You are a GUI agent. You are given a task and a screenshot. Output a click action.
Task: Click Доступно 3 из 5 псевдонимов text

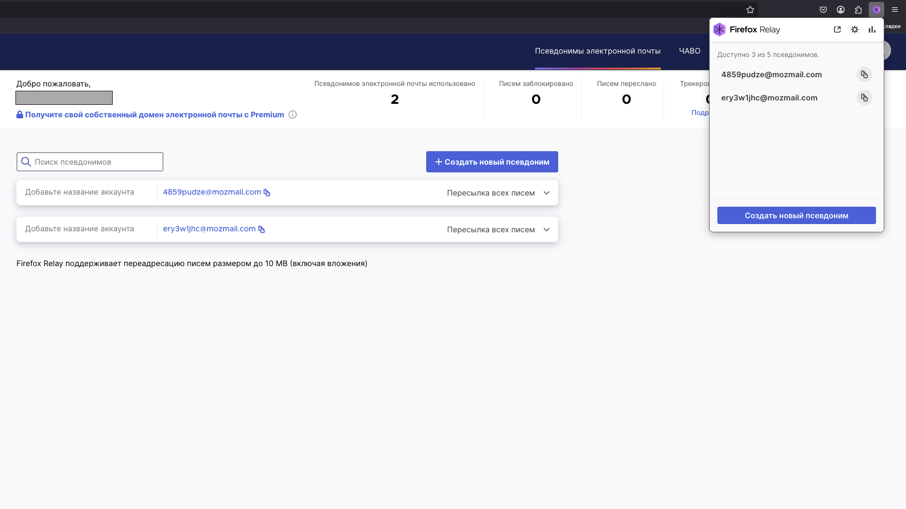[768, 55]
